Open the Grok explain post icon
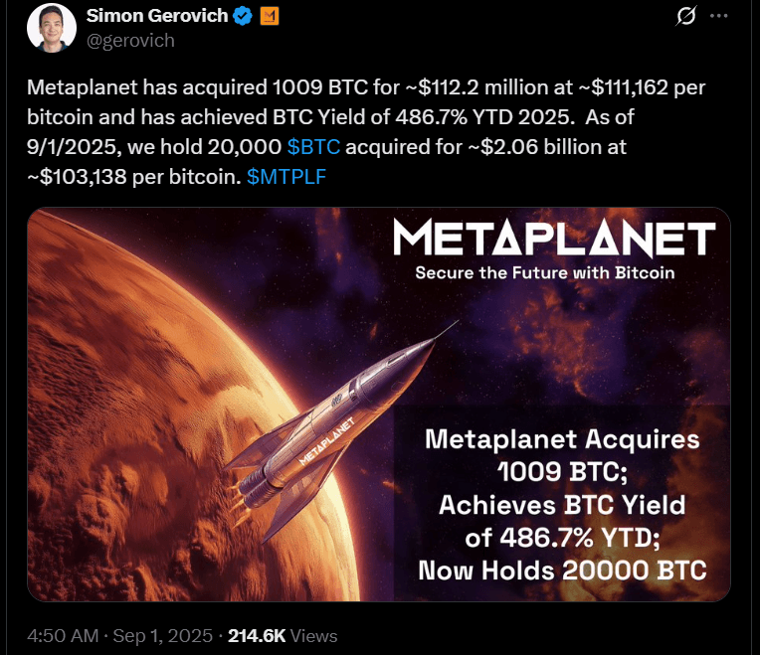The image size is (760, 655). tap(684, 17)
